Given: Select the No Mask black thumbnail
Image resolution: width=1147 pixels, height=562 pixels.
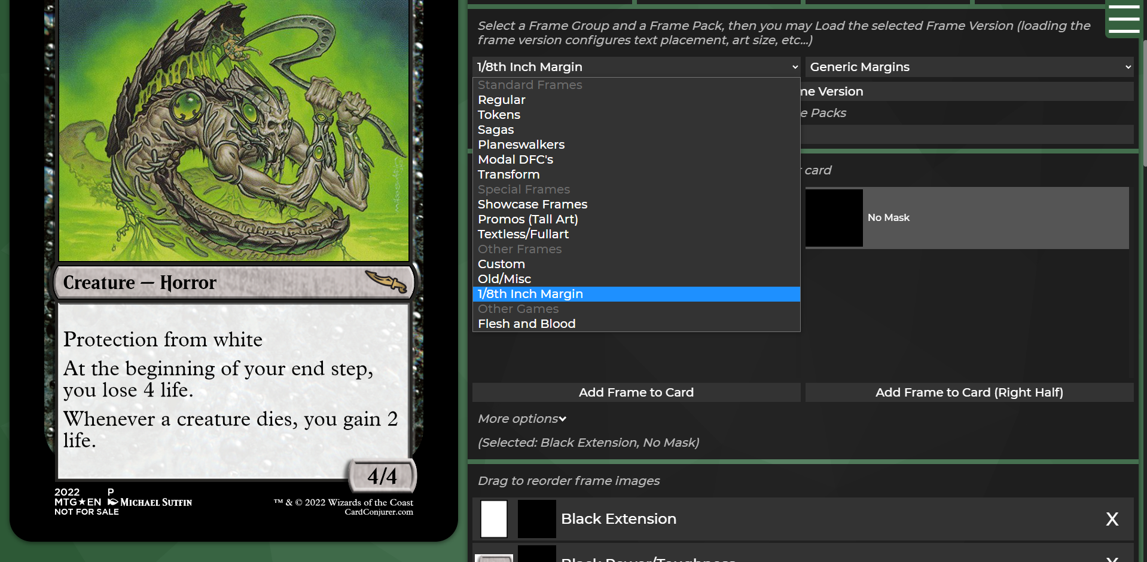Looking at the screenshot, I should [834, 218].
